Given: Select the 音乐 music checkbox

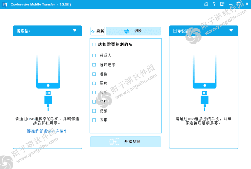Looking at the screenshot, I should [94, 92].
